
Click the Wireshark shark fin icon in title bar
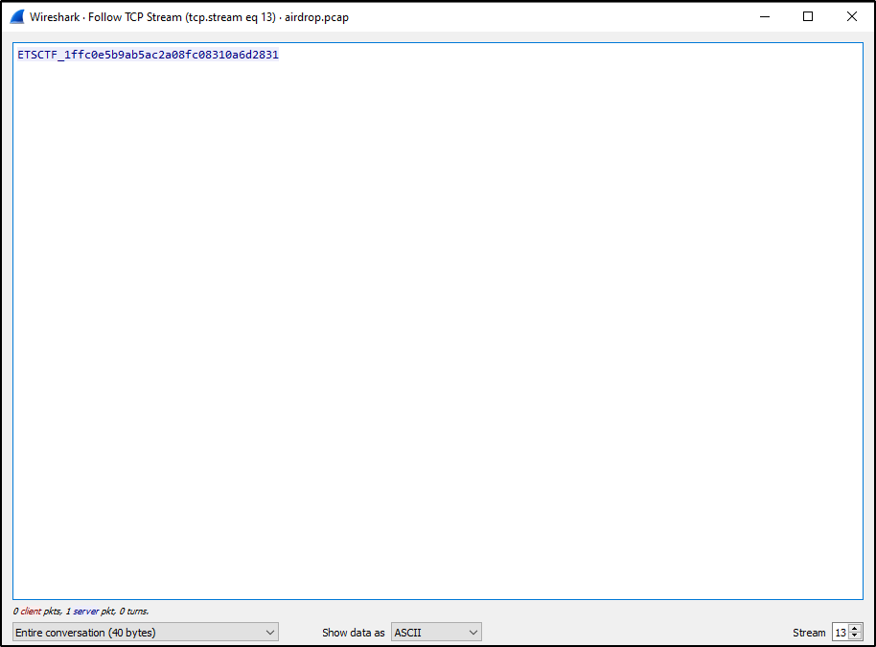[x=17, y=16]
